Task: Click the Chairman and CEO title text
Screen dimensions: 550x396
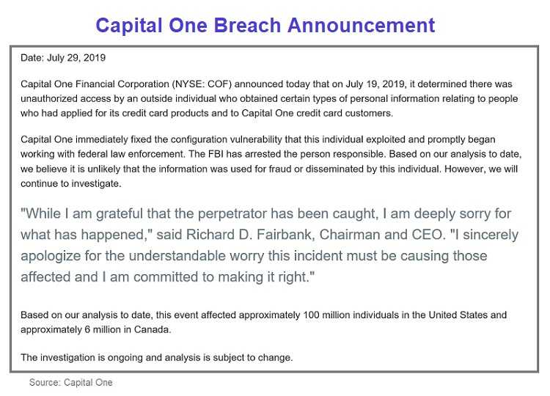Action: coord(380,235)
